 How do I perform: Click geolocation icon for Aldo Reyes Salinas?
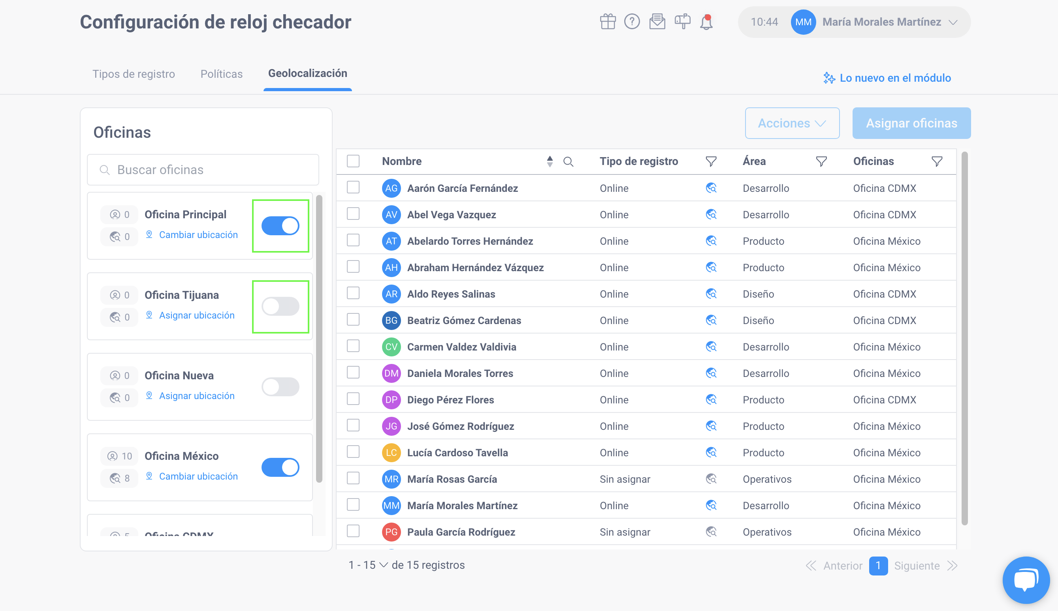[711, 294]
